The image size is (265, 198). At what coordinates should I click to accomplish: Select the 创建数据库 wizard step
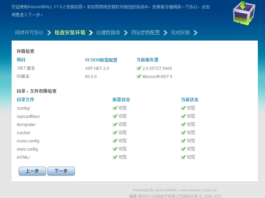pos(108,32)
